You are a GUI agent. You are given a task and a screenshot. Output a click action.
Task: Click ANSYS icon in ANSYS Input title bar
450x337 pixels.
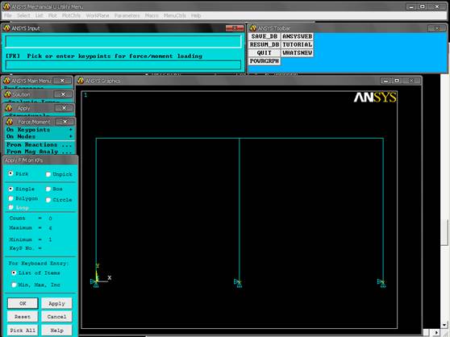click(x=6, y=28)
